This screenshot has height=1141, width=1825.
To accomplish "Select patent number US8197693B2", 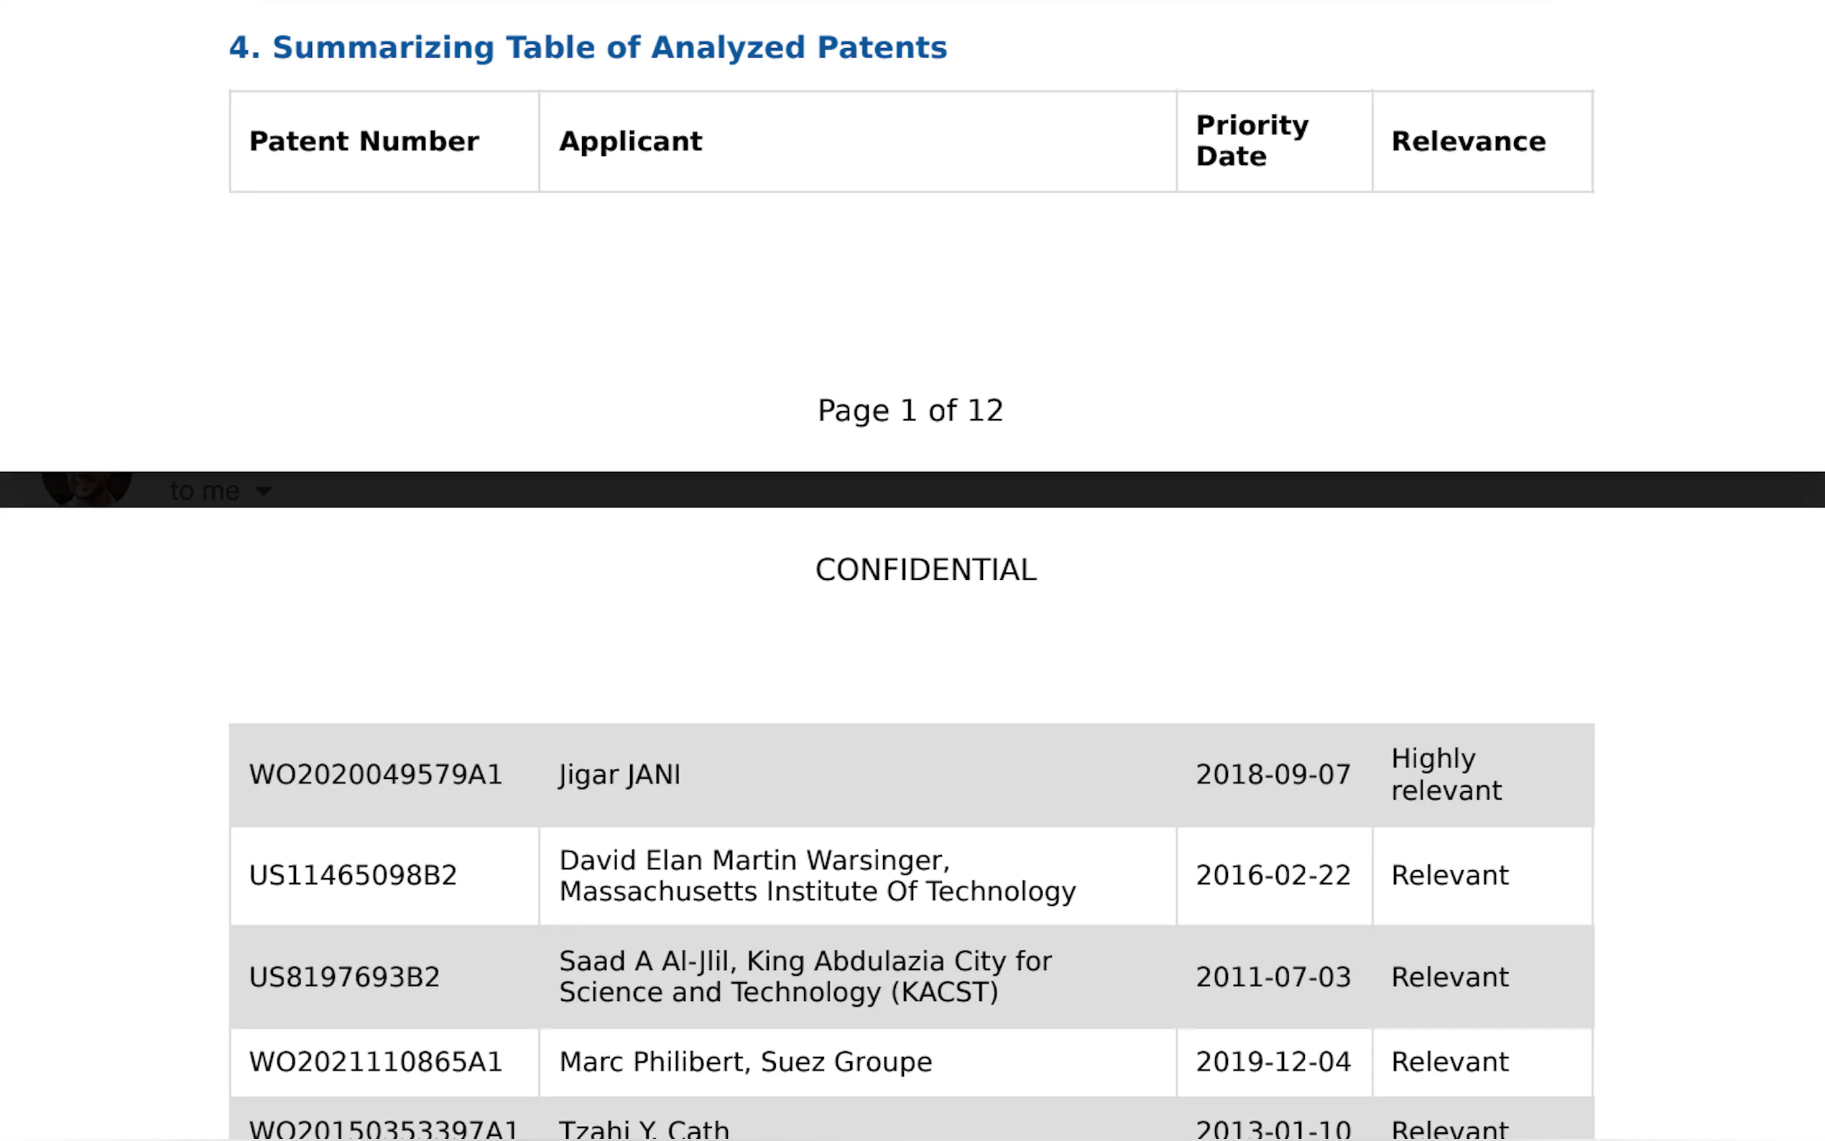I will tap(344, 977).
